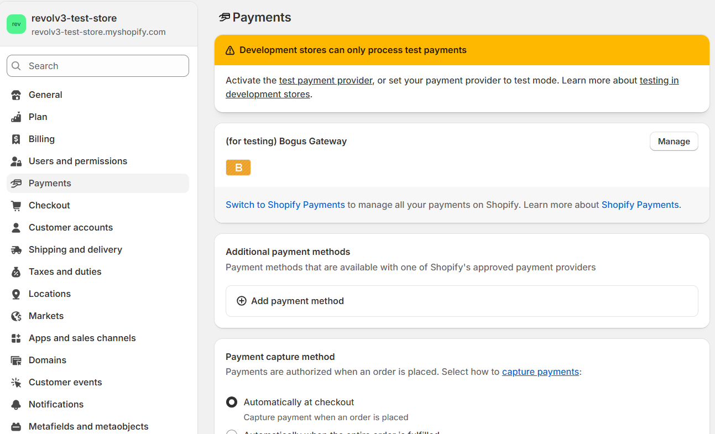Select the capture-when-order-fulfilled radio option
Image resolution: width=715 pixels, height=434 pixels.
tap(231, 431)
